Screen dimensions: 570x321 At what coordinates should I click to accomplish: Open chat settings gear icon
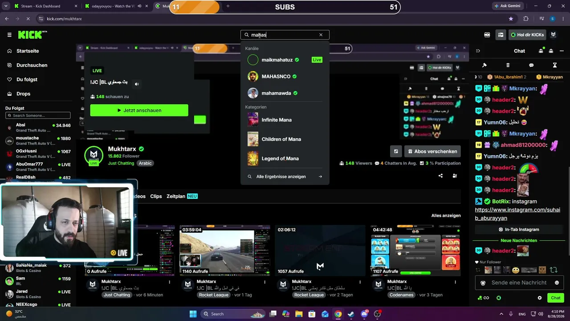540,298
